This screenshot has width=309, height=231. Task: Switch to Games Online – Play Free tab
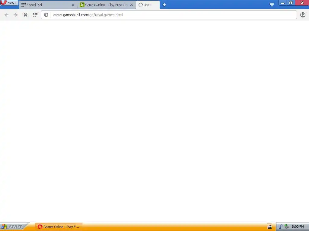[x=107, y=5]
